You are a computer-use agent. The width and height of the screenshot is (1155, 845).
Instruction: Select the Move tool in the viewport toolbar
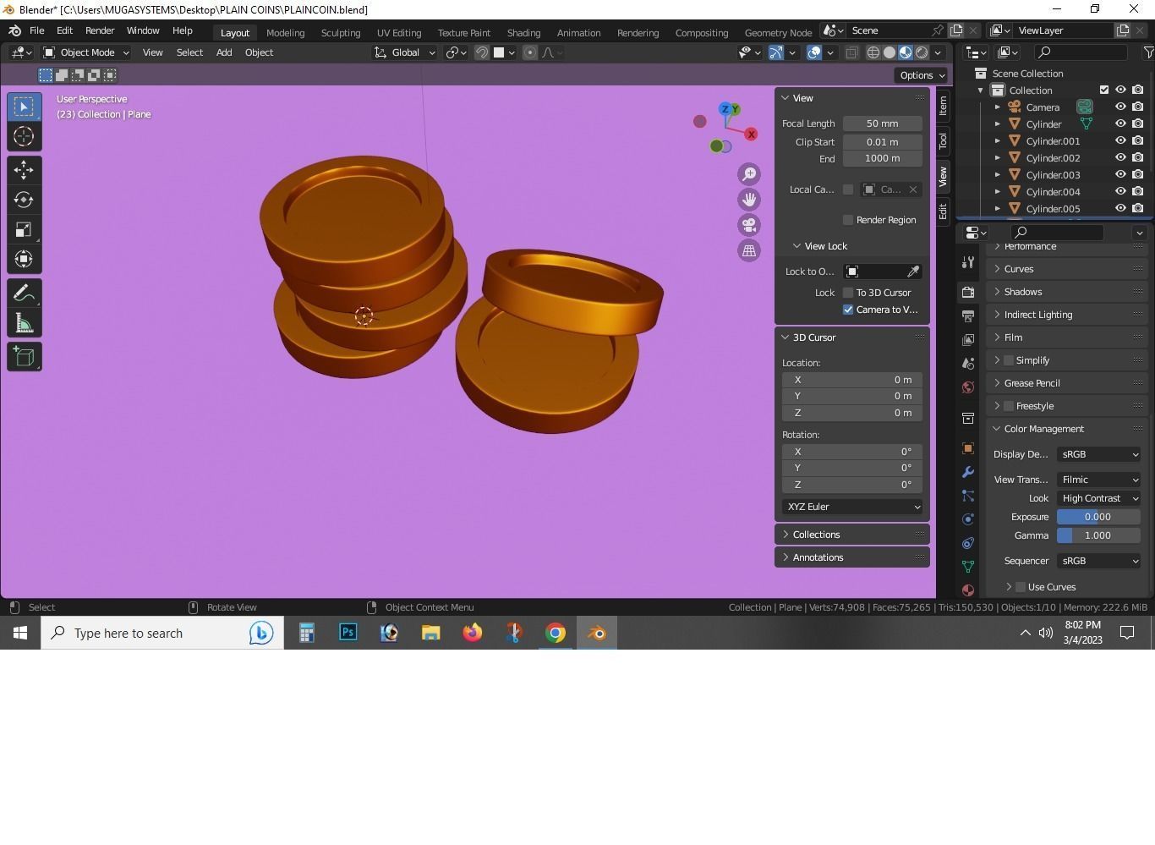23,170
